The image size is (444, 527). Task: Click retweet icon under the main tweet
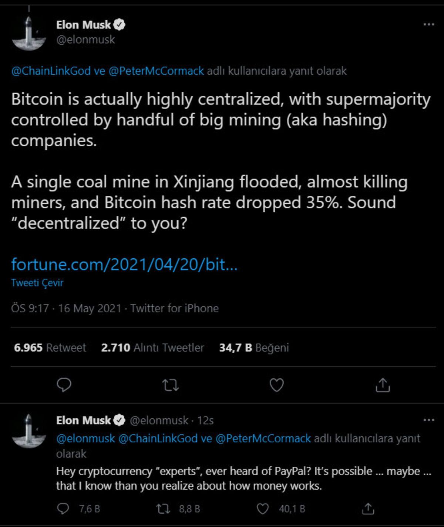point(171,385)
